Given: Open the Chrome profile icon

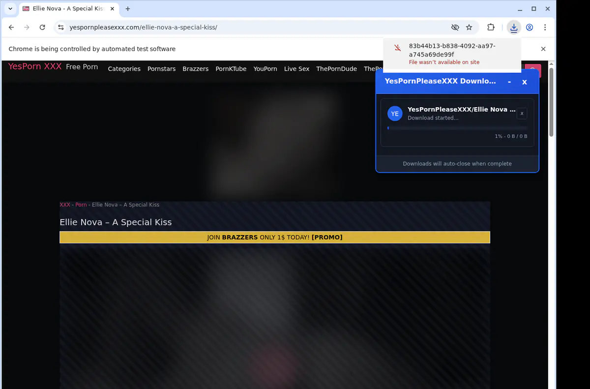Looking at the screenshot, I should tap(530, 28).
